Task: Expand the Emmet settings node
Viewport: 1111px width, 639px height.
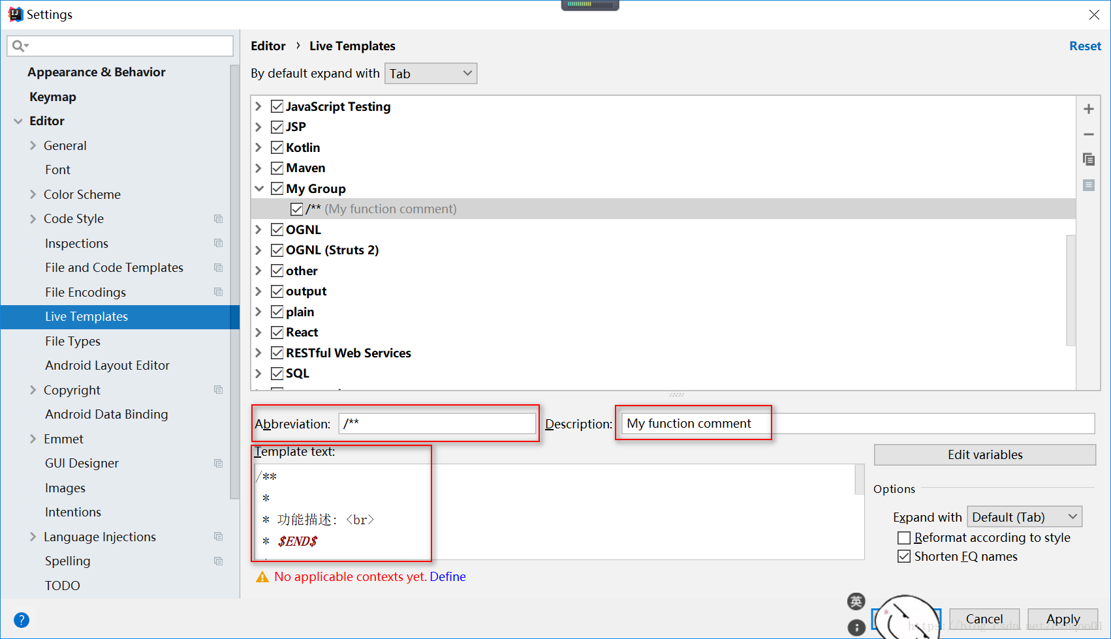Action: point(33,439)
